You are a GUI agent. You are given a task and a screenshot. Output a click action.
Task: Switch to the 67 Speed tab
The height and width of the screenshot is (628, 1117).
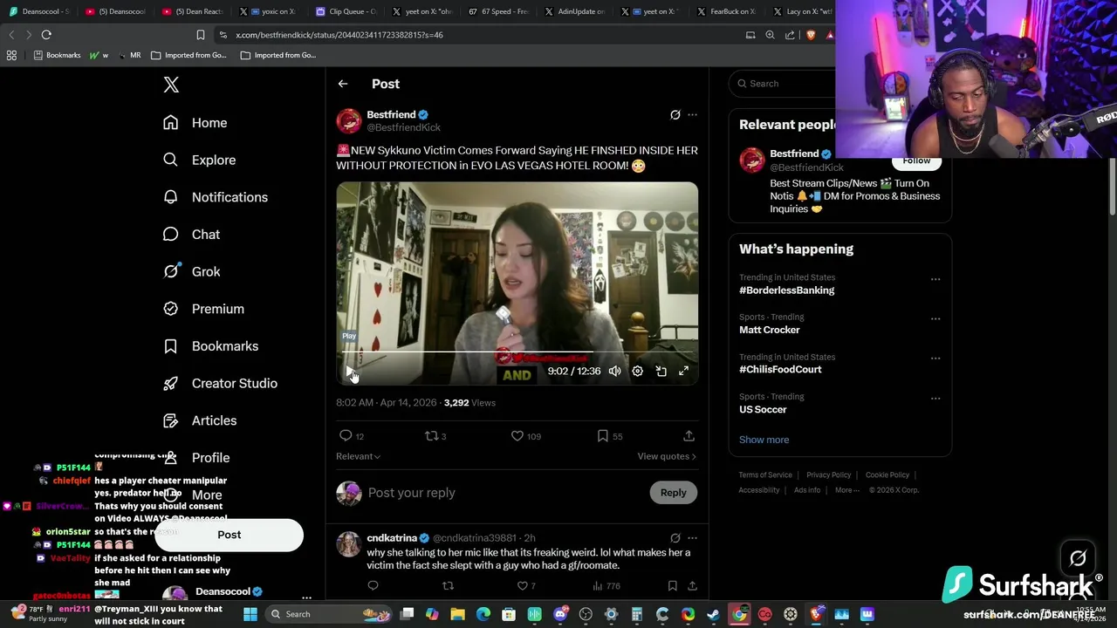click(498, 11)
